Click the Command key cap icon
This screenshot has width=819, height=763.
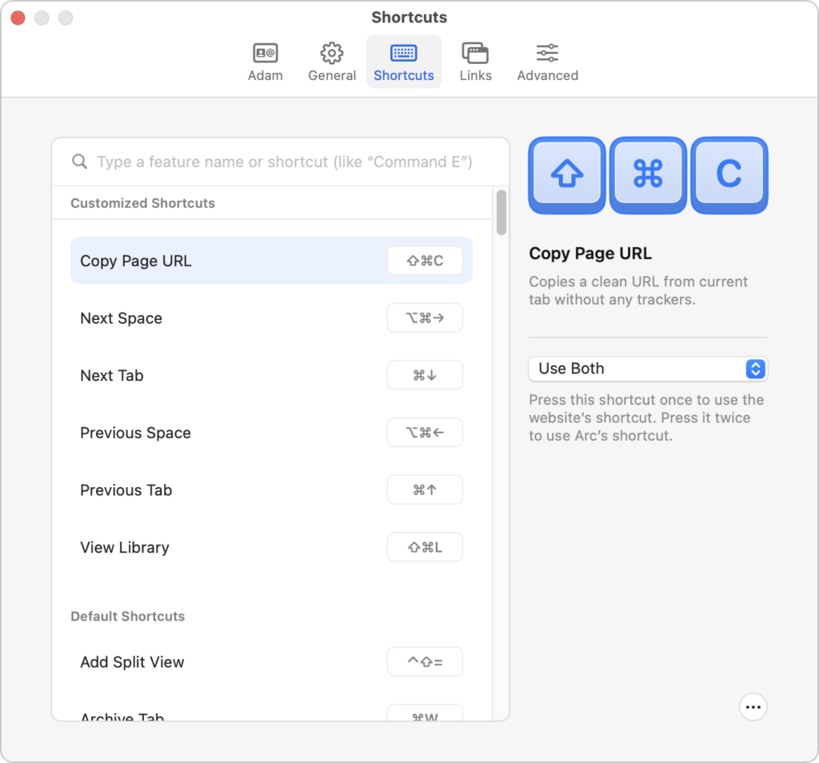[x=648, y=175]
